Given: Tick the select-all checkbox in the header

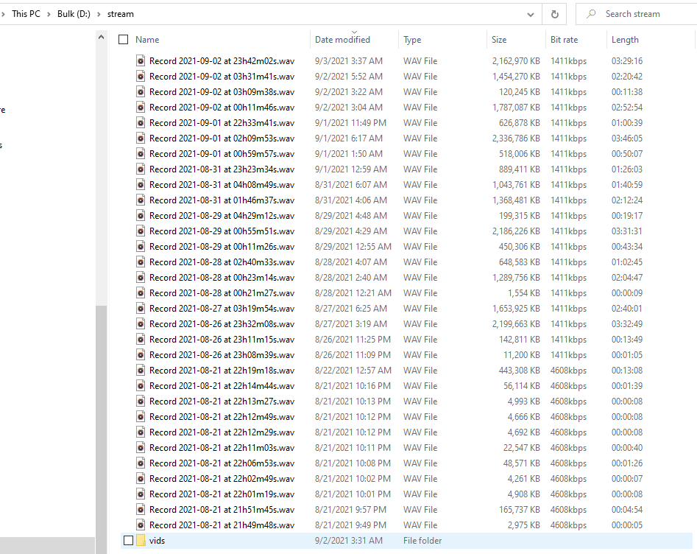Looking at the screenshot, I should [x=124, y=40].
